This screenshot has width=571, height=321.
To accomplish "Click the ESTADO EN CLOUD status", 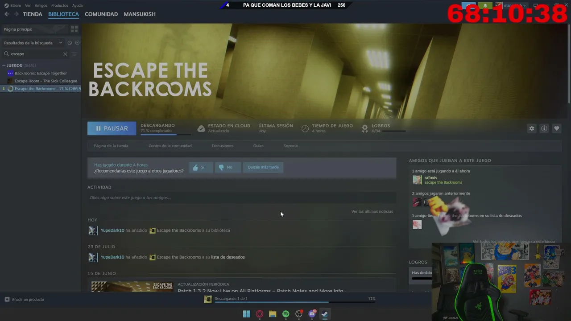I will [x=223, y=128].
